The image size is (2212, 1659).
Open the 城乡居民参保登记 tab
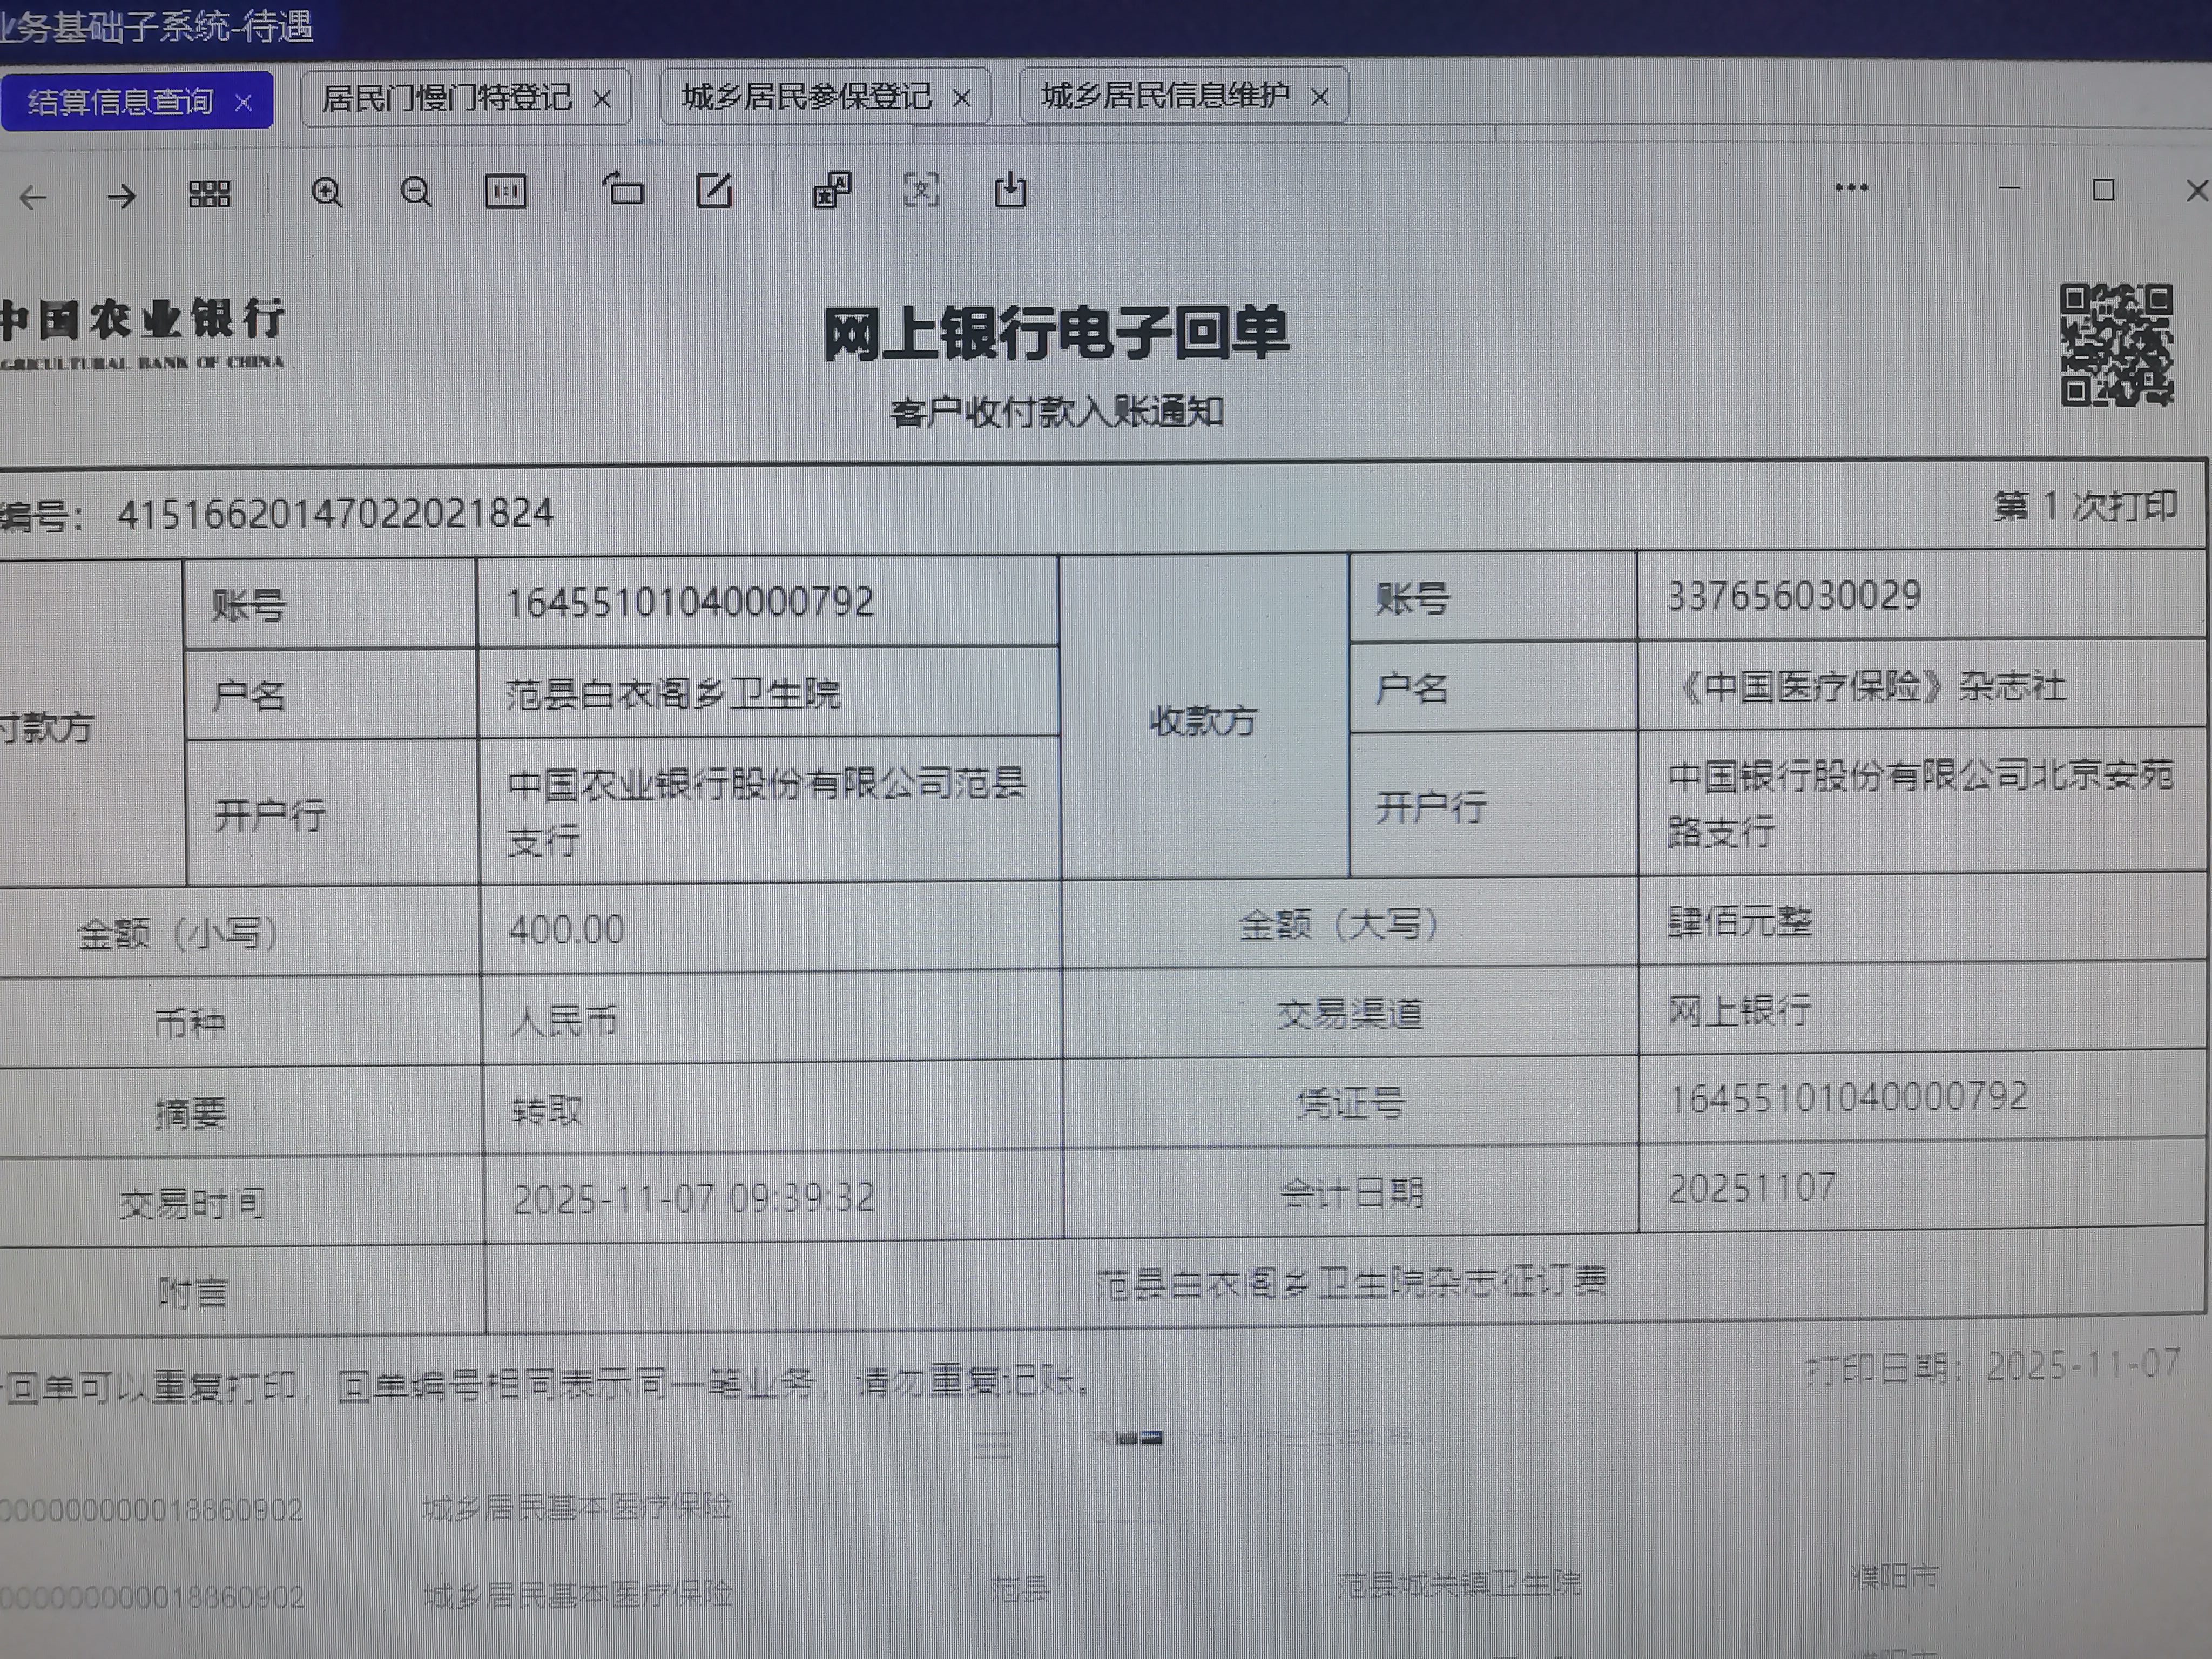click(x=806, y=97)
